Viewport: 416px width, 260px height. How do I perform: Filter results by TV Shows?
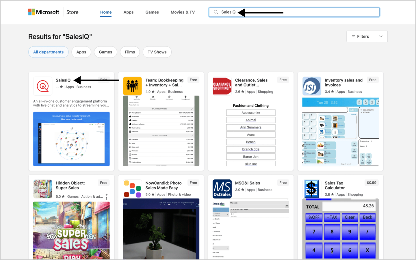(x=157, y=52)
